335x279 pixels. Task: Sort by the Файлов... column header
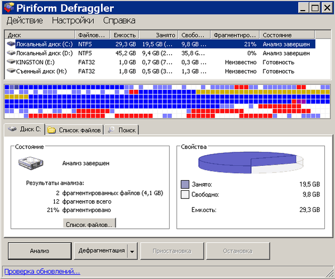92,35
